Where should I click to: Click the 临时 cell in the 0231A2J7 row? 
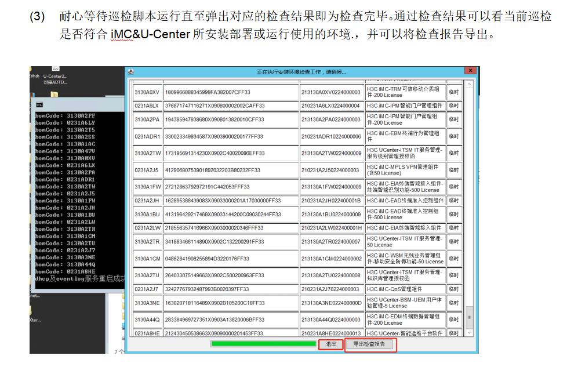[454, 289]
